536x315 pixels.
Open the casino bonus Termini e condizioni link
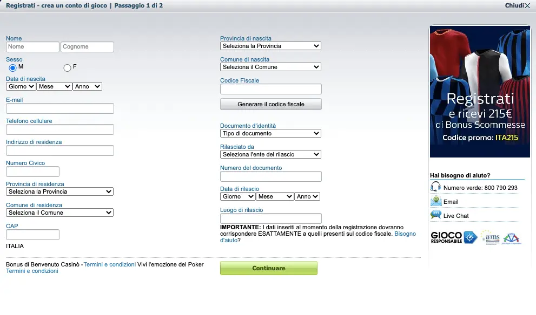click(x=110, y=264)
